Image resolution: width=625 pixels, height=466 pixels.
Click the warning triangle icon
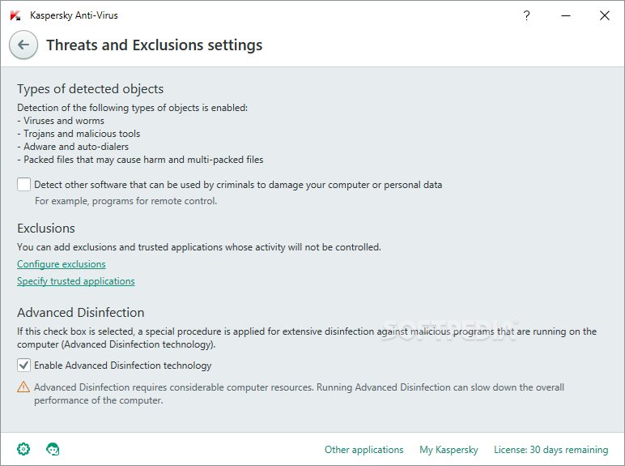point(23,388)
